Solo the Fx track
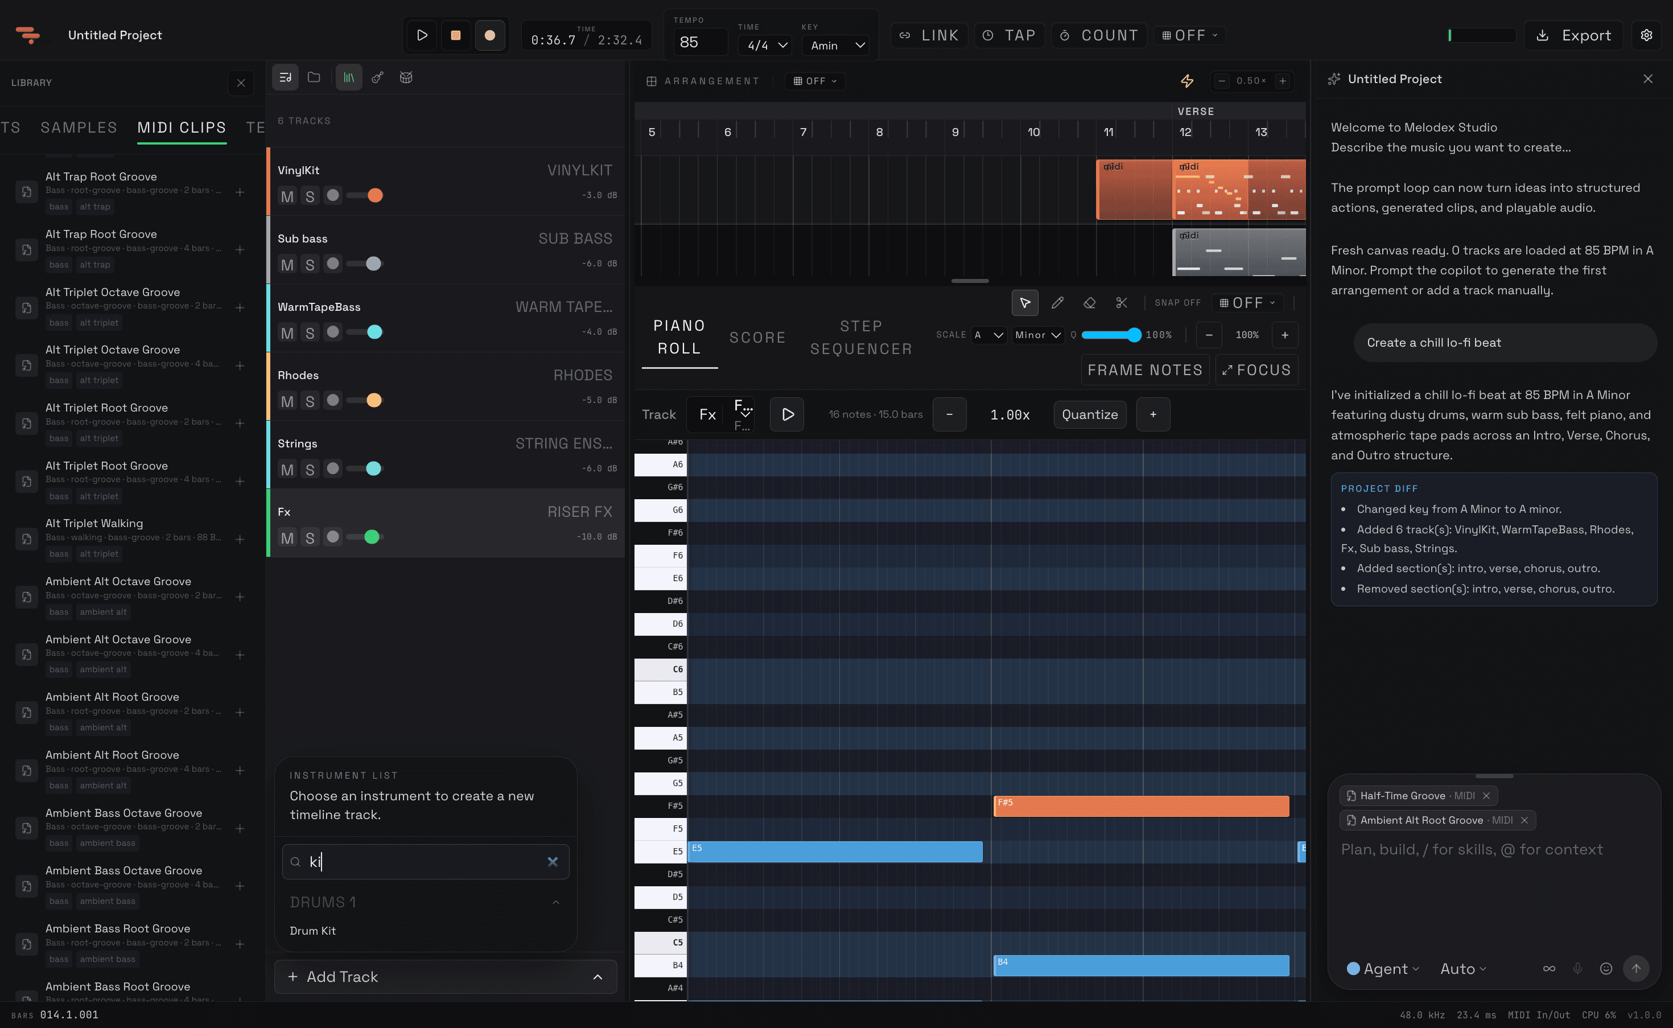1673x1028 pixels. point(310,538)
